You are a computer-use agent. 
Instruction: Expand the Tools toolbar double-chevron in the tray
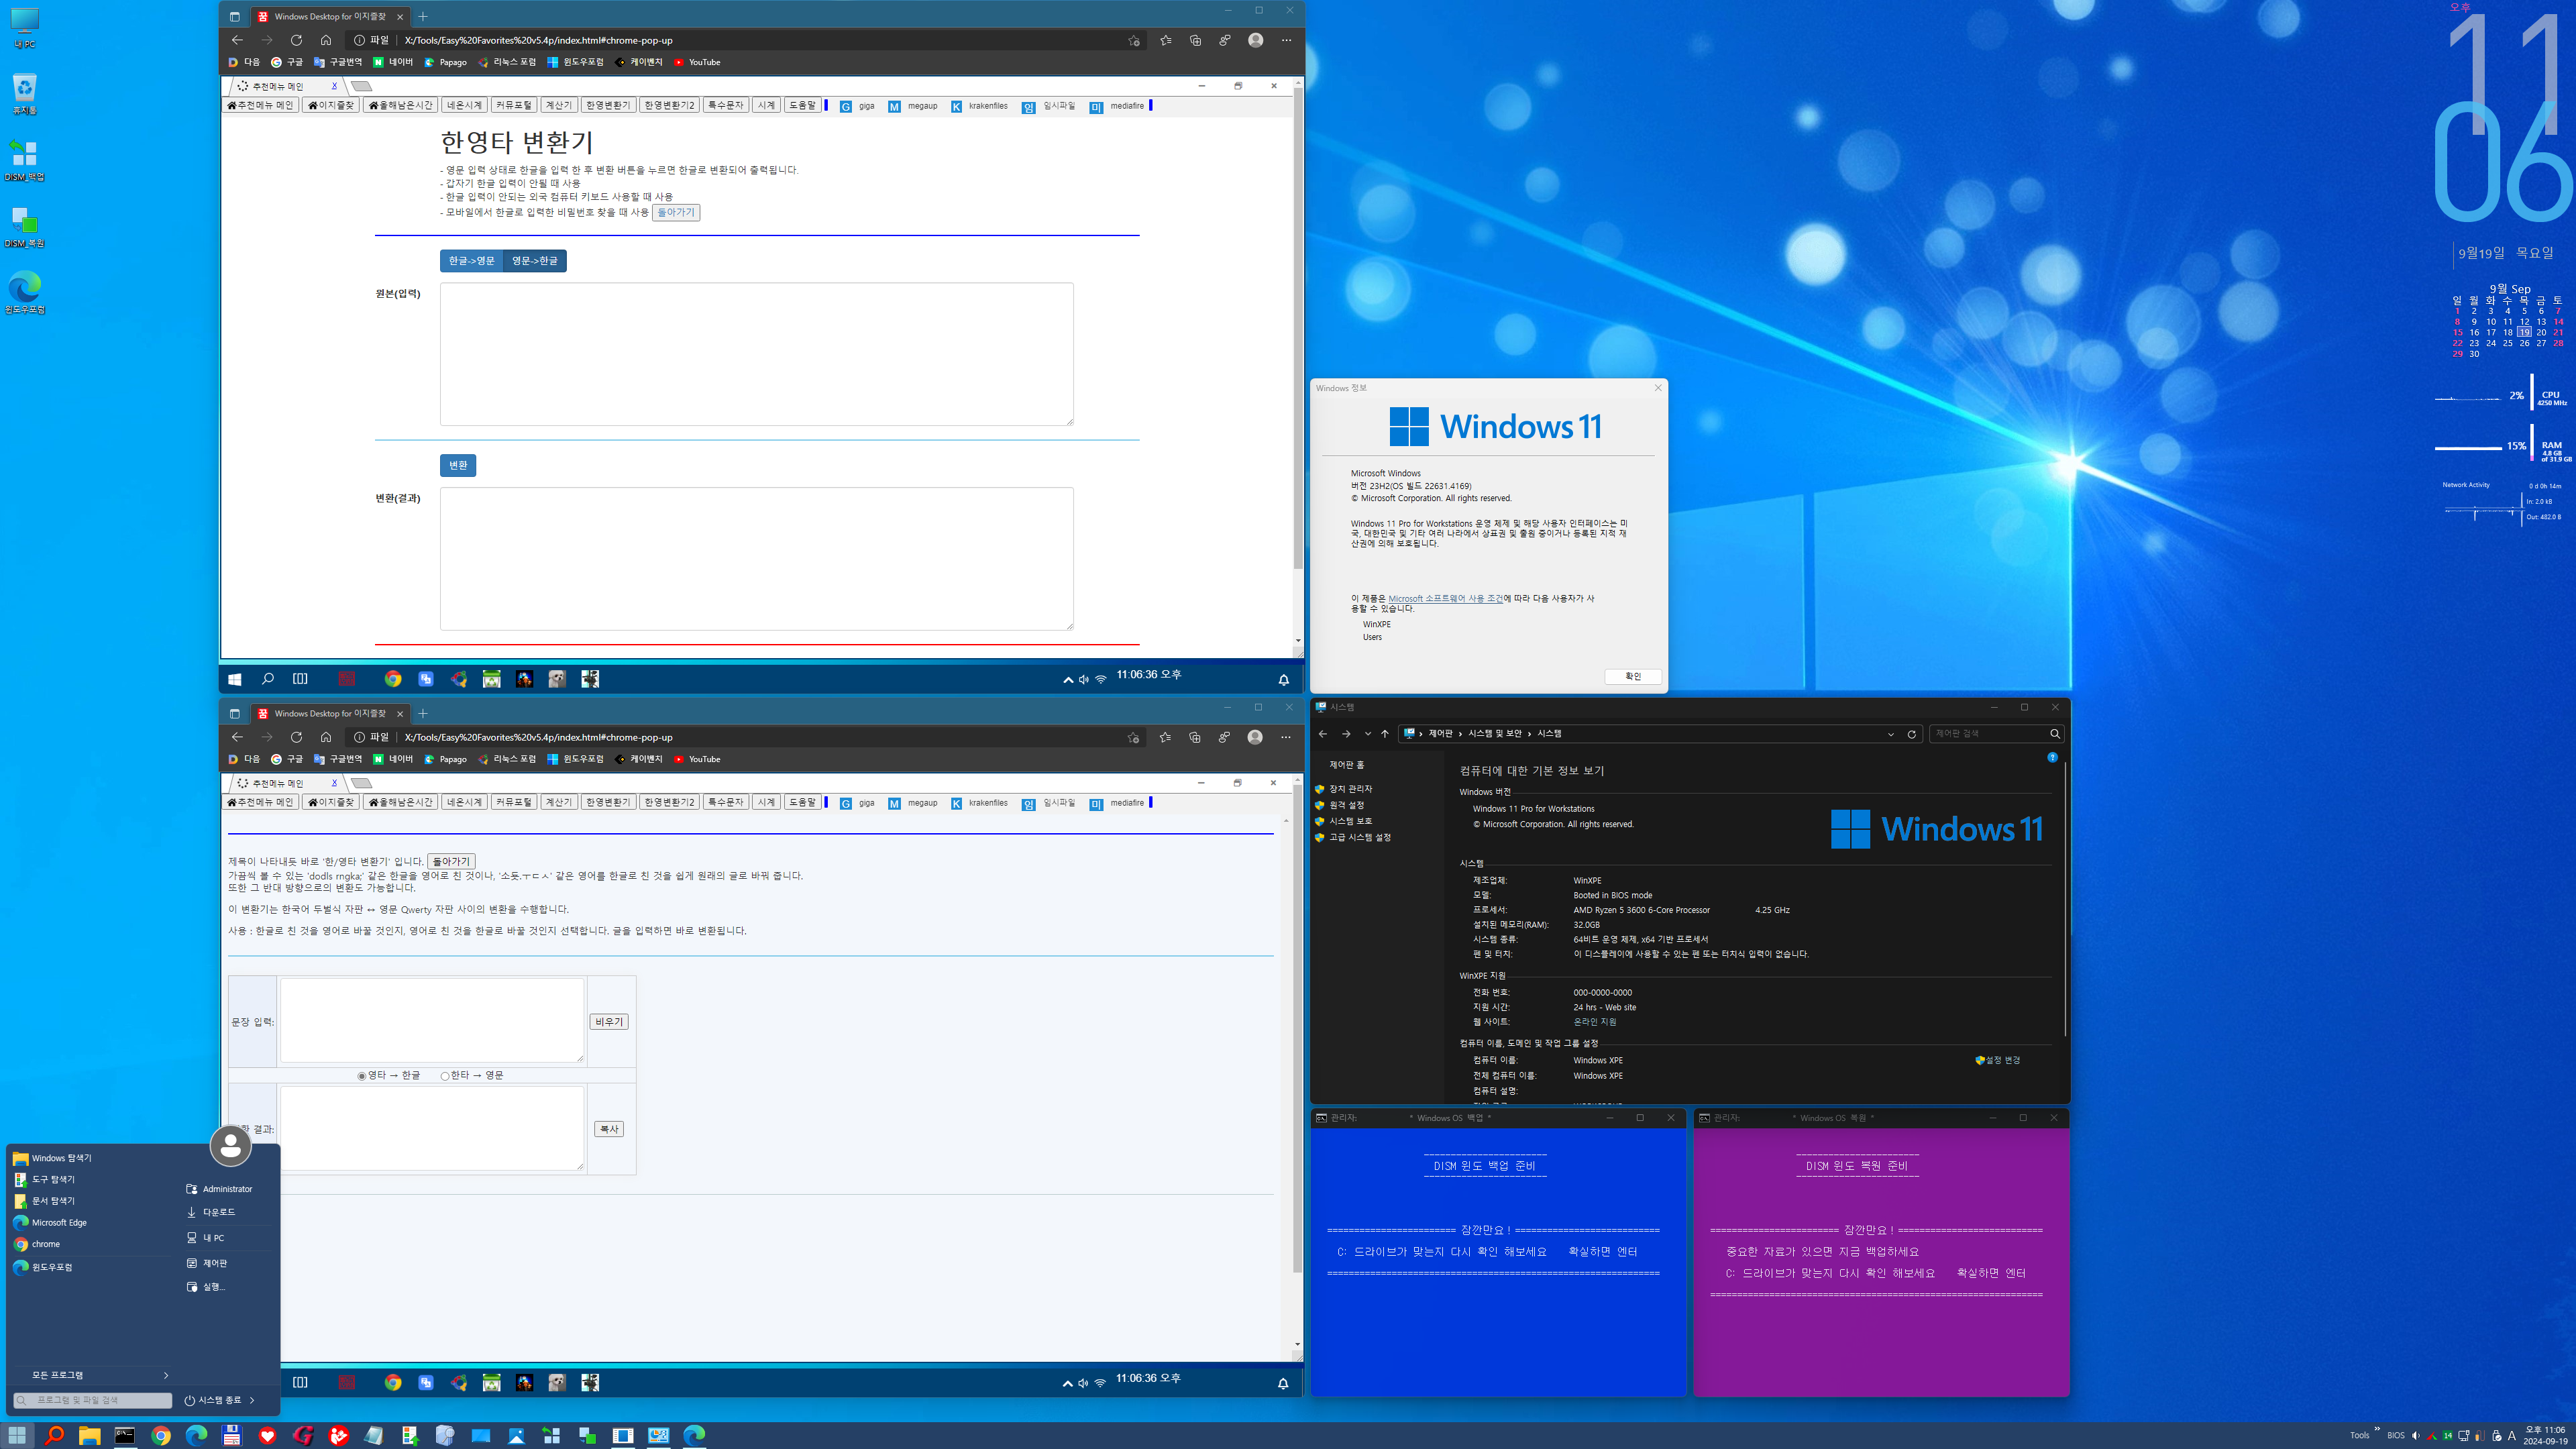(x=2377, y=1429)
